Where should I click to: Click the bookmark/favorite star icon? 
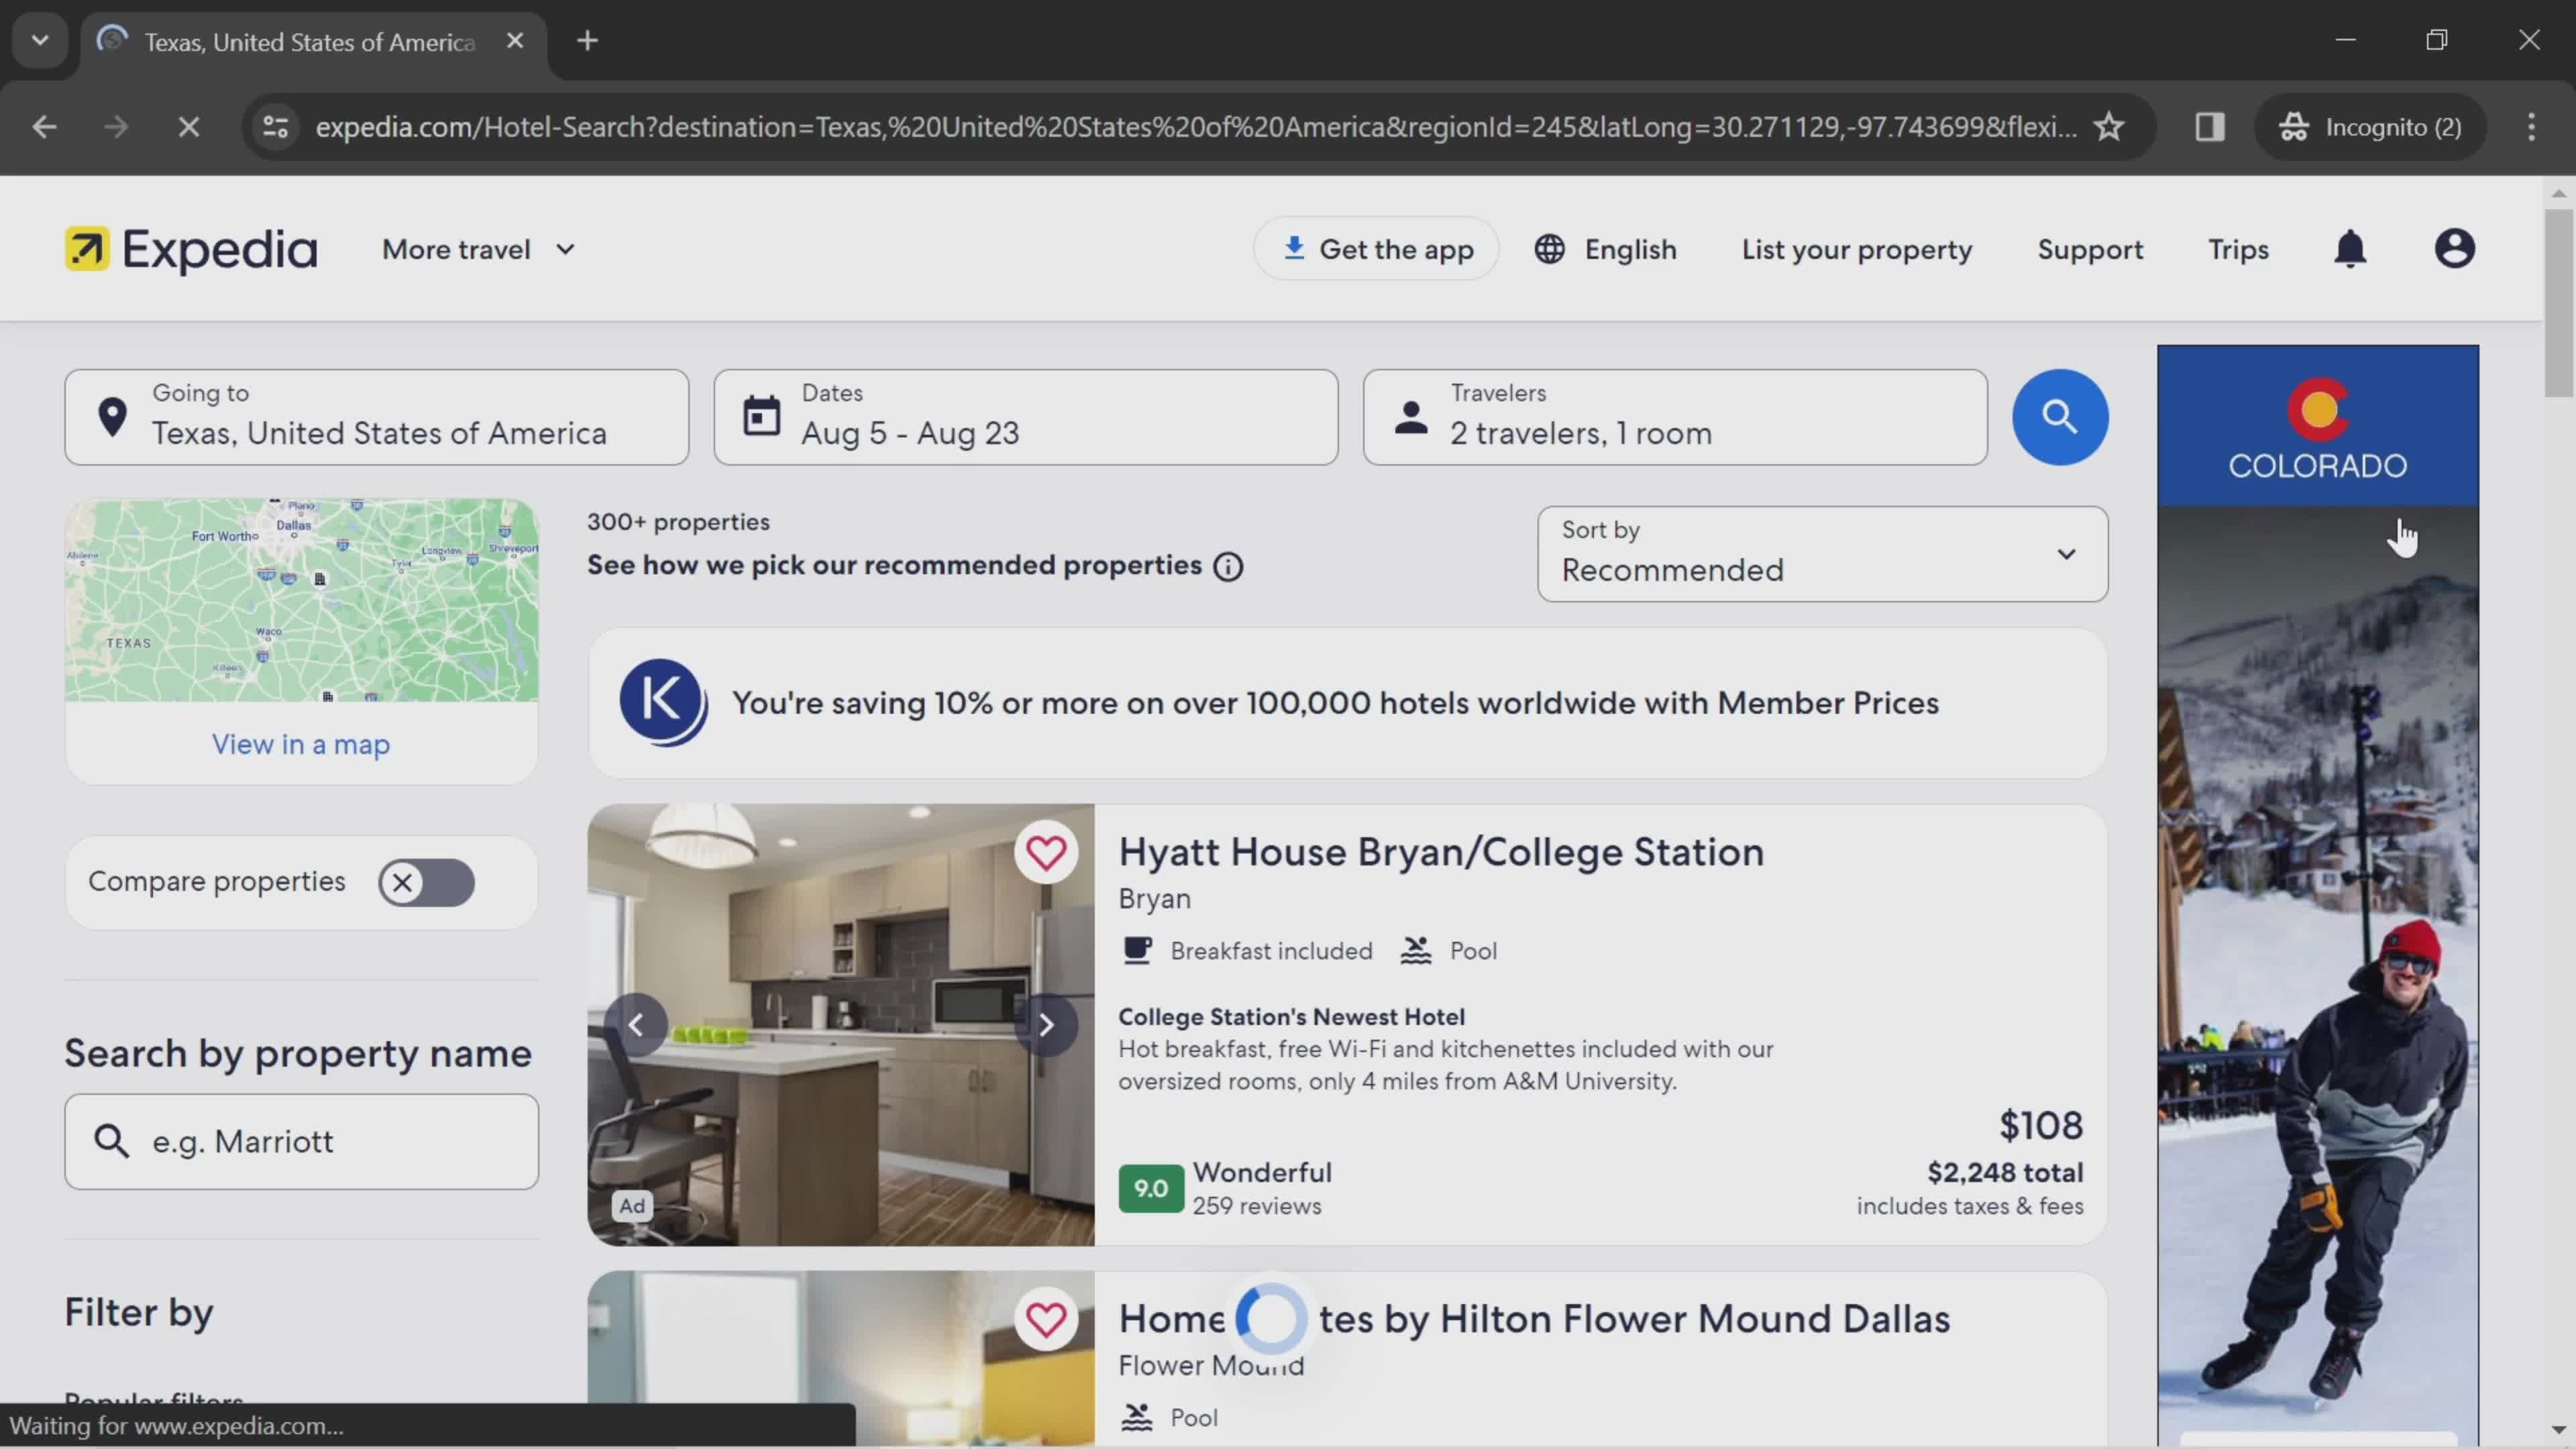2109,125
